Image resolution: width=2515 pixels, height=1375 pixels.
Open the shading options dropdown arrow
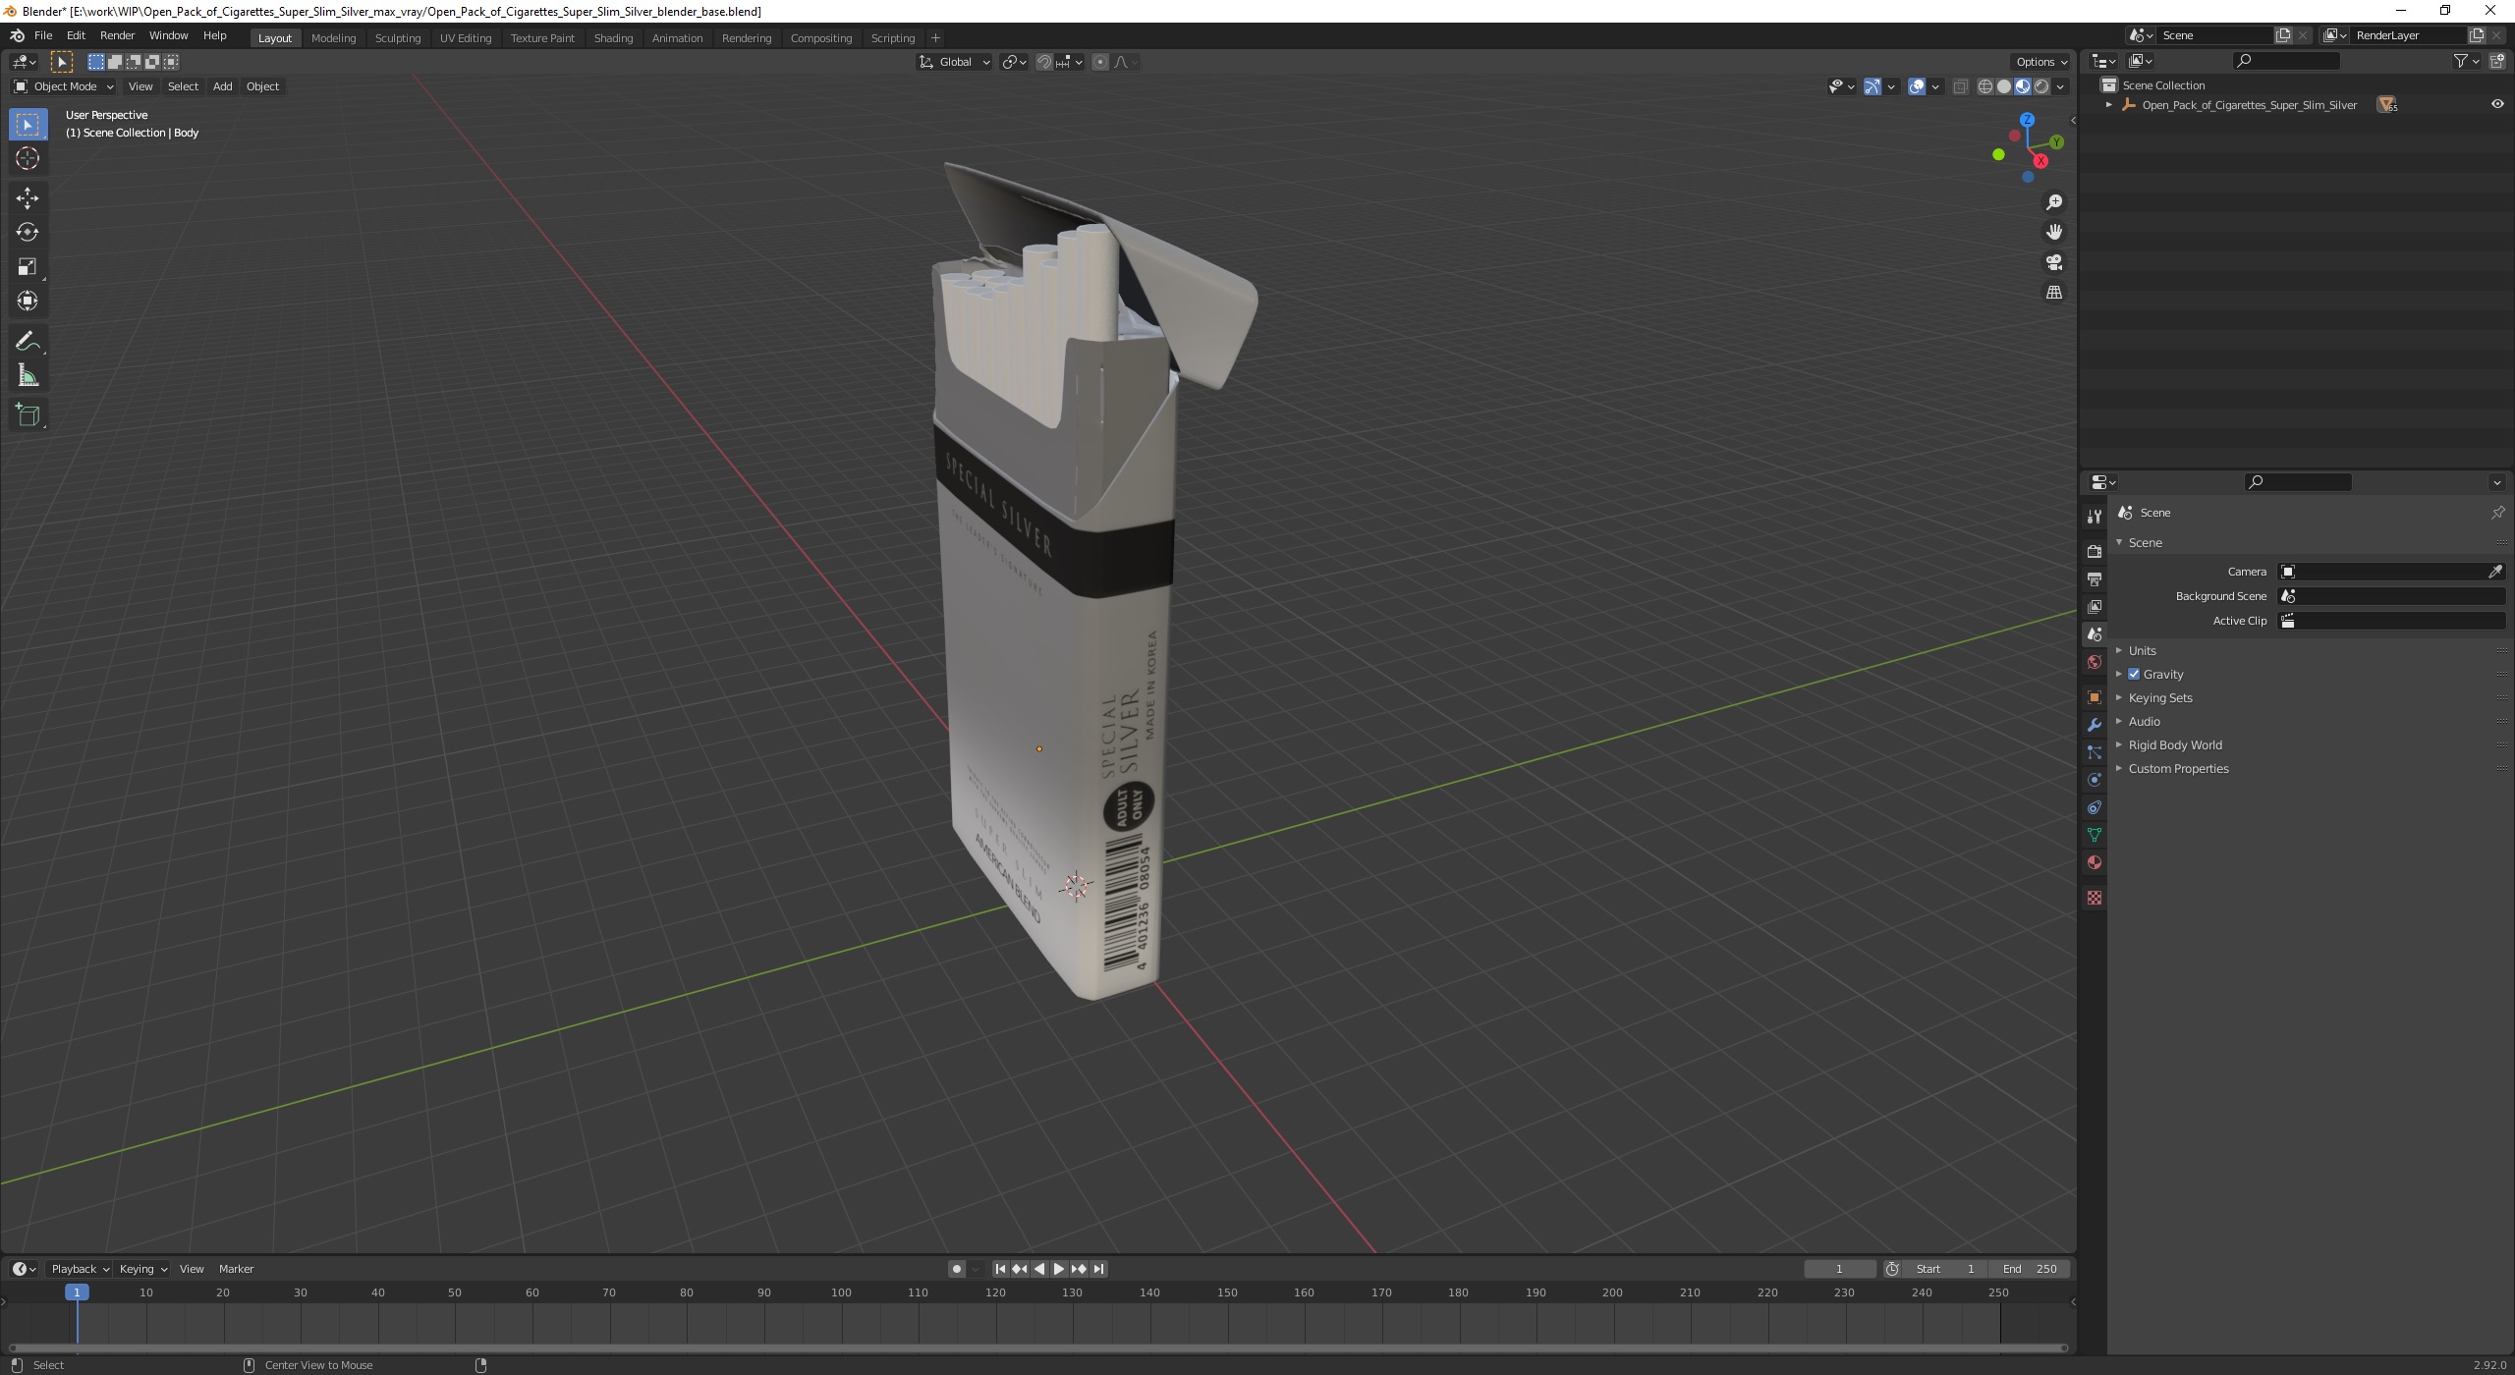point(2060,86)
